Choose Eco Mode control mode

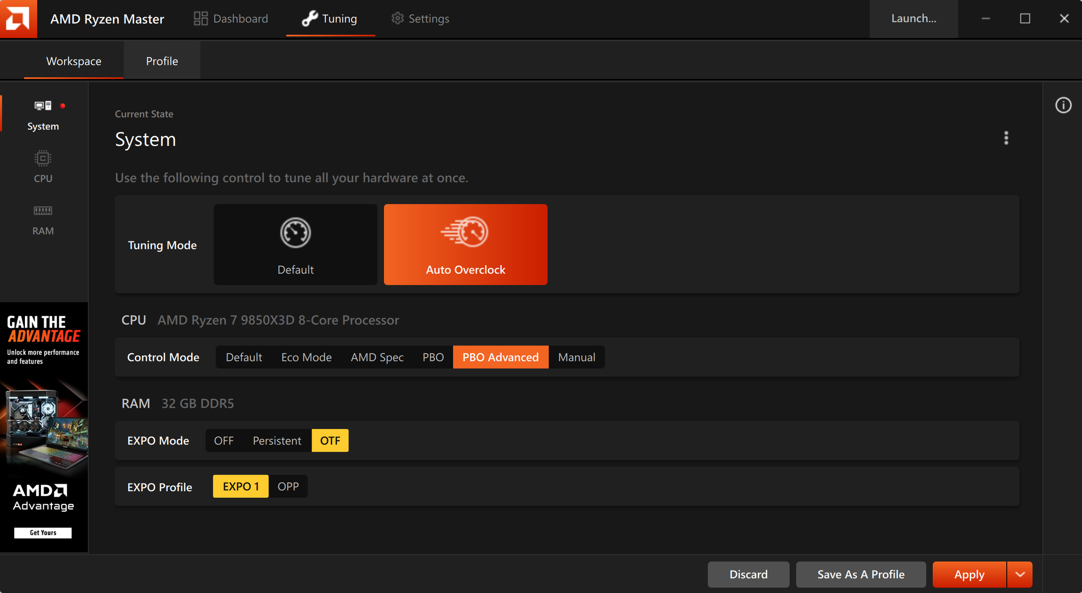[x=306, y=357]
